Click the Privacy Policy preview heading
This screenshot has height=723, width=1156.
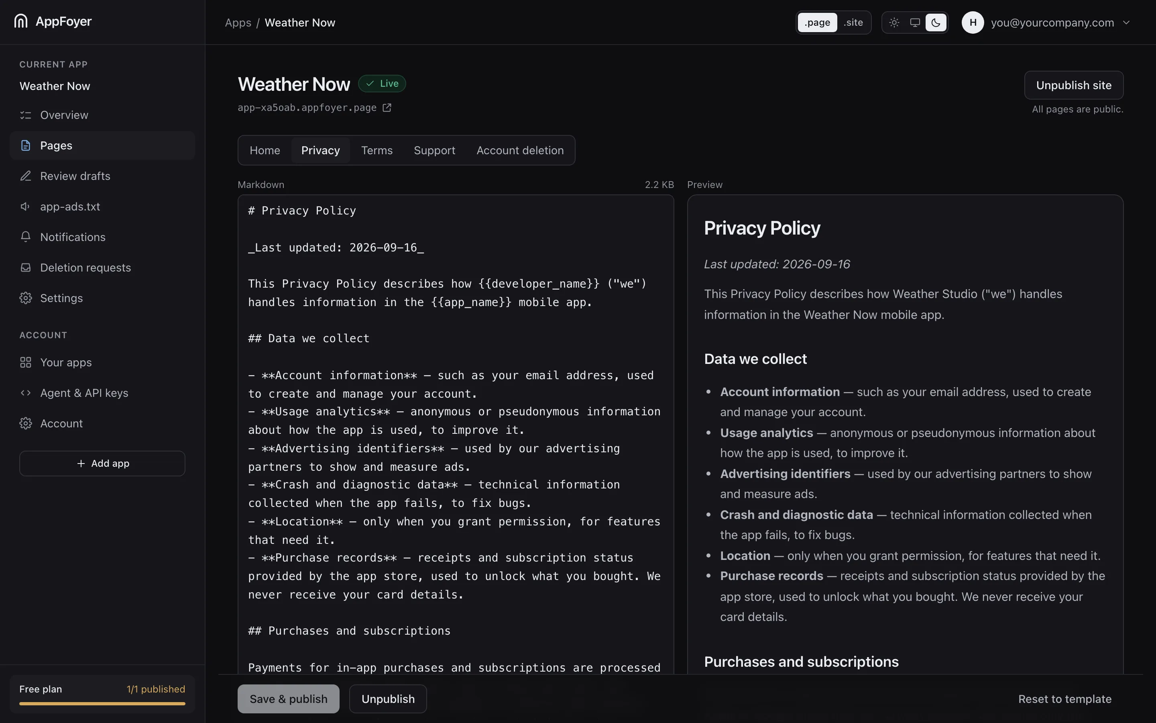(x=762, y=228)
